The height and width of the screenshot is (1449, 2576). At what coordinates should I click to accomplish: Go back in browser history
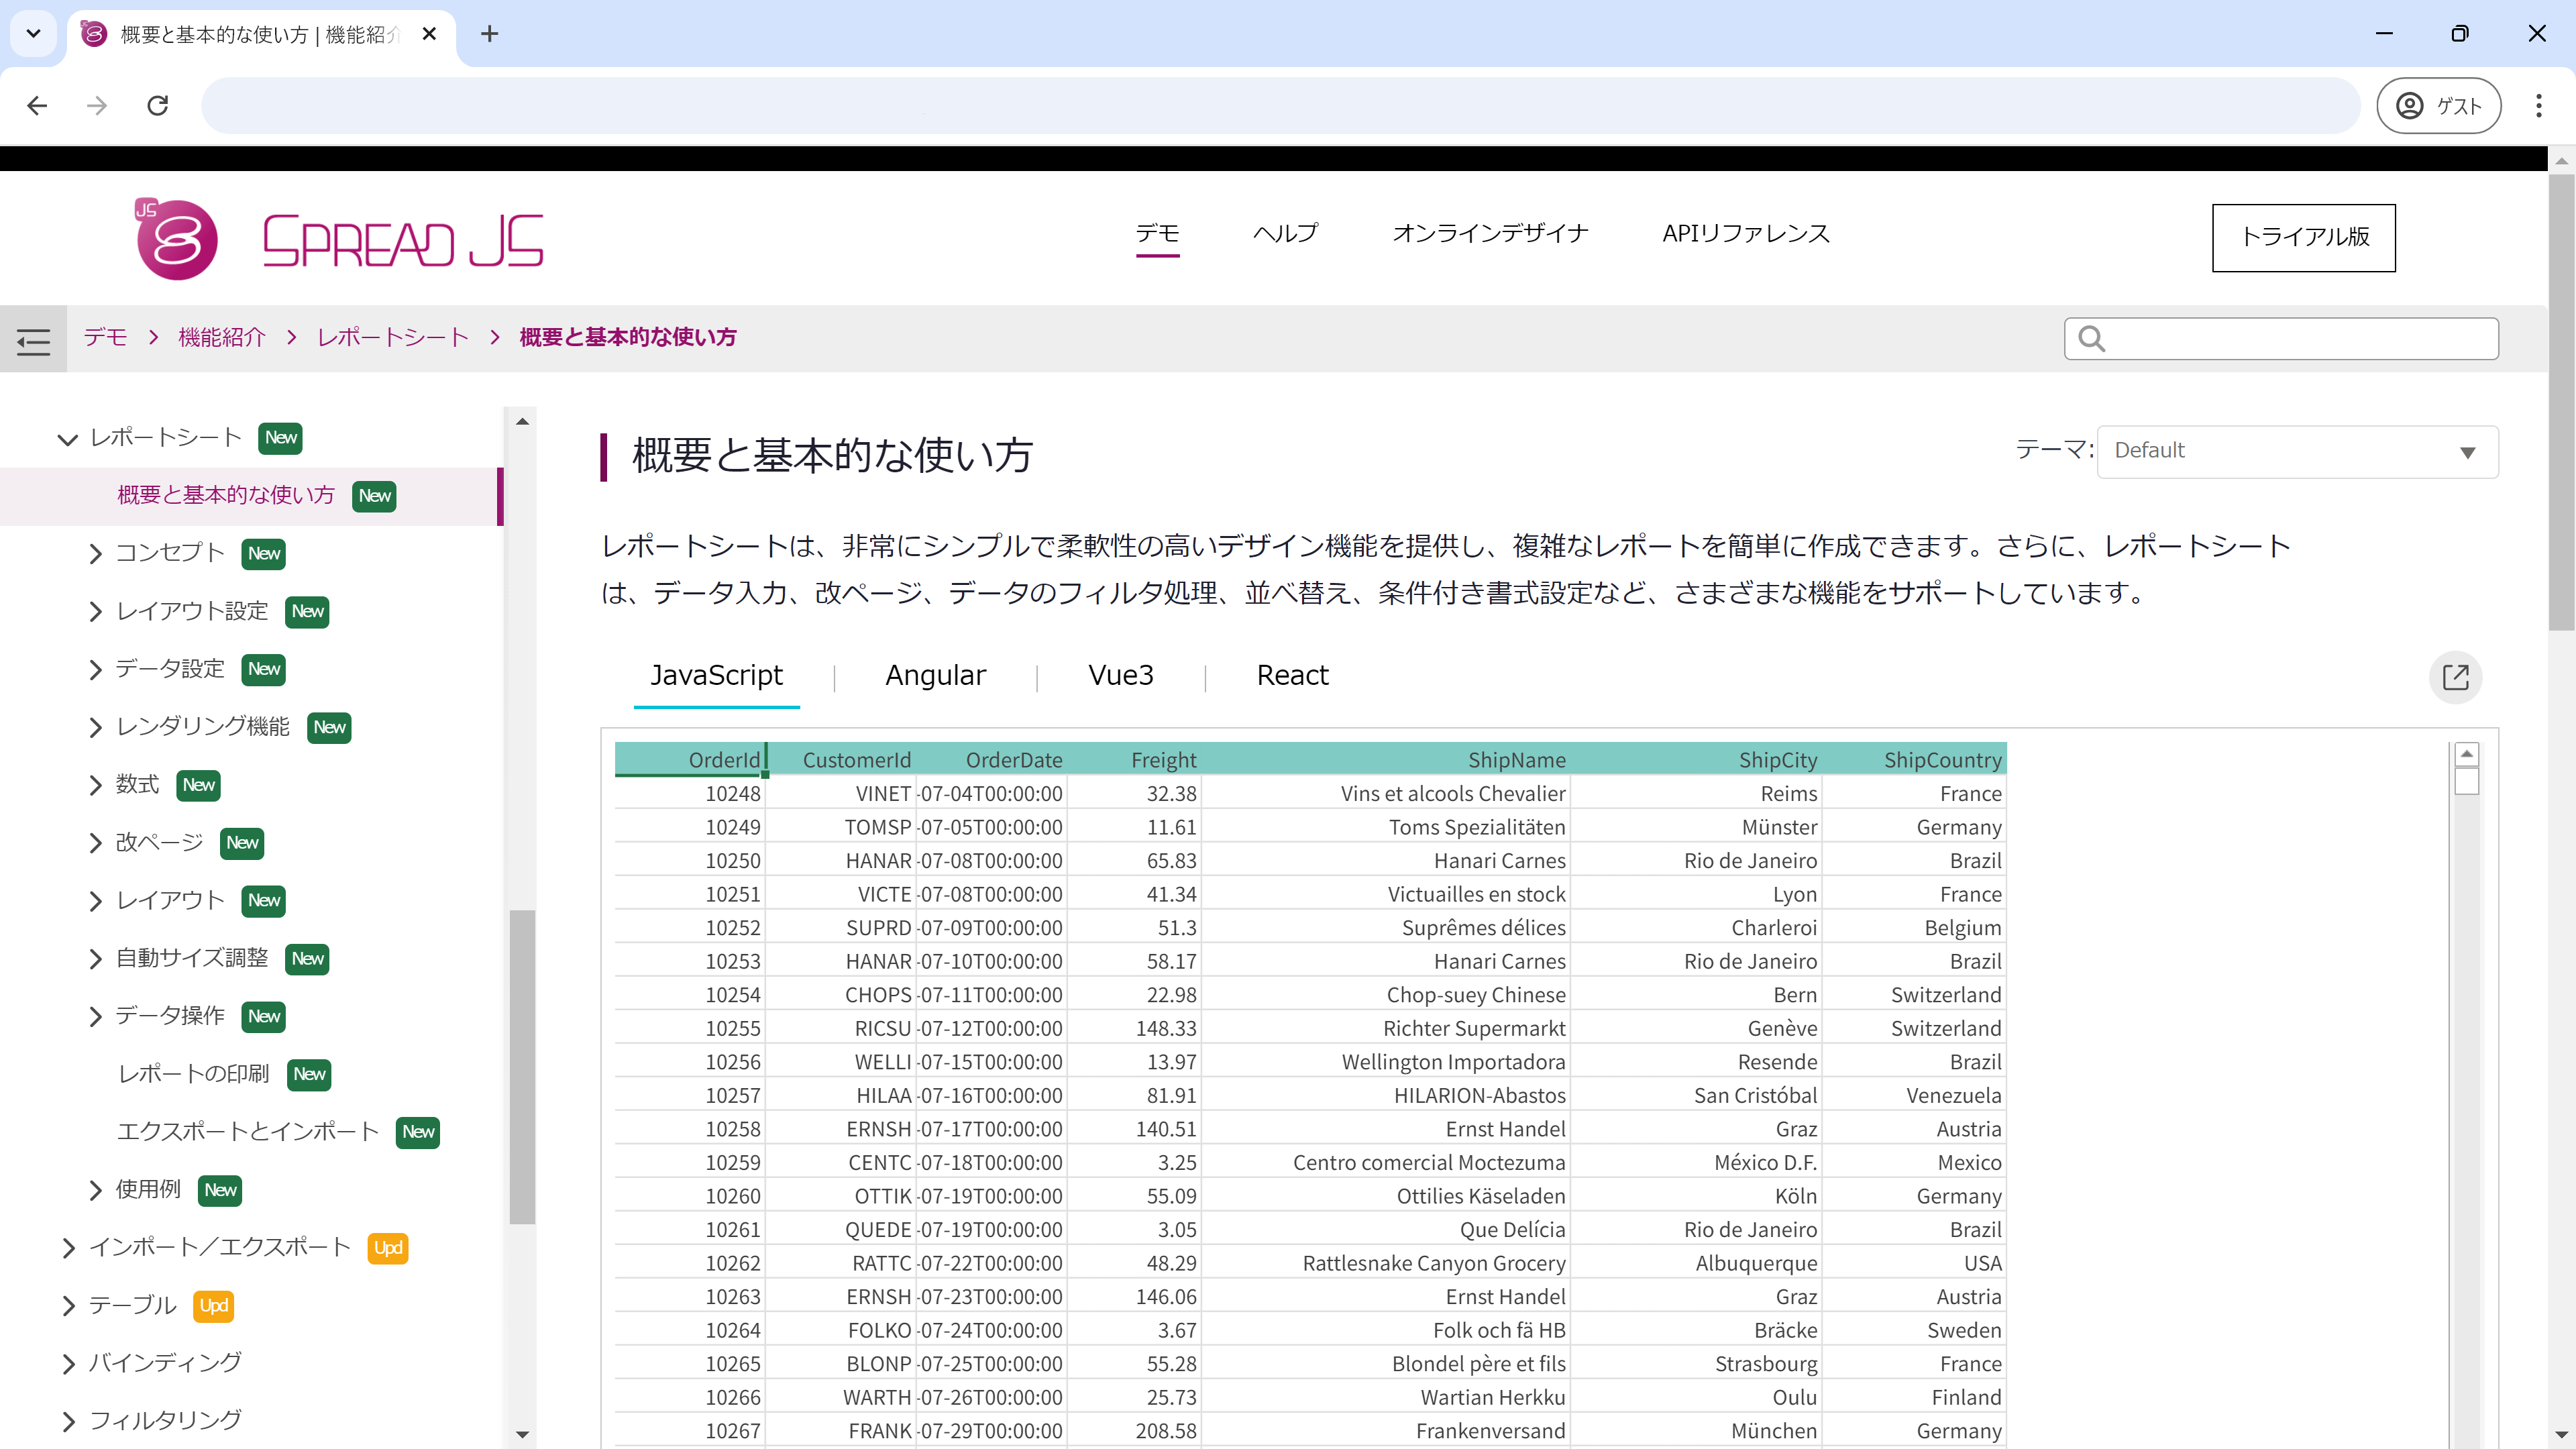click(x=37, y=106)
